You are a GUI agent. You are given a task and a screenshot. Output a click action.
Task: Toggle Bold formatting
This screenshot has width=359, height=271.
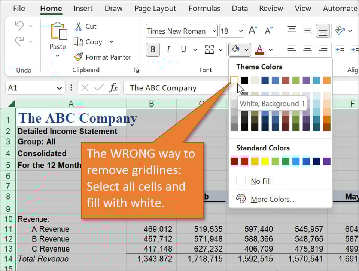tap(153, 50)
